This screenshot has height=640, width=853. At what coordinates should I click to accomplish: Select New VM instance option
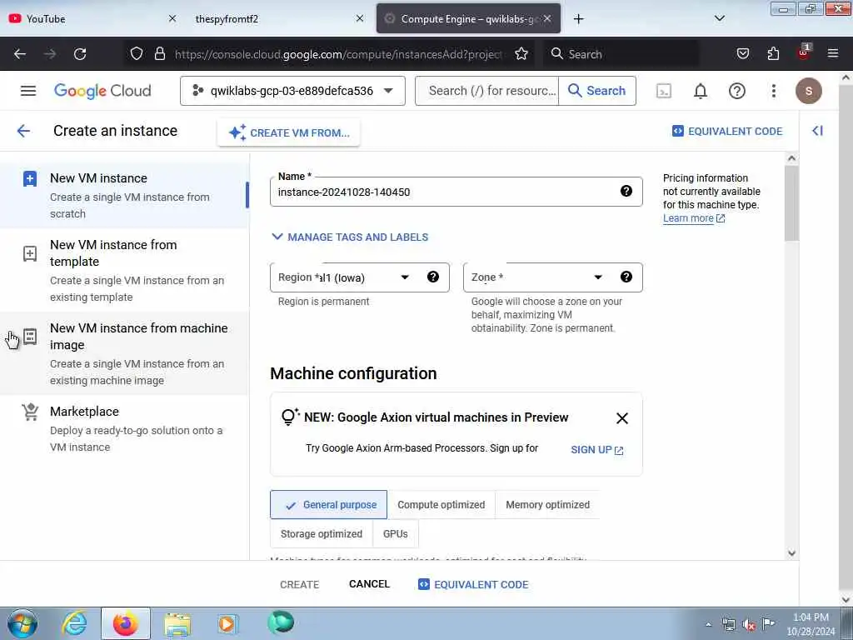click(125, 195)
